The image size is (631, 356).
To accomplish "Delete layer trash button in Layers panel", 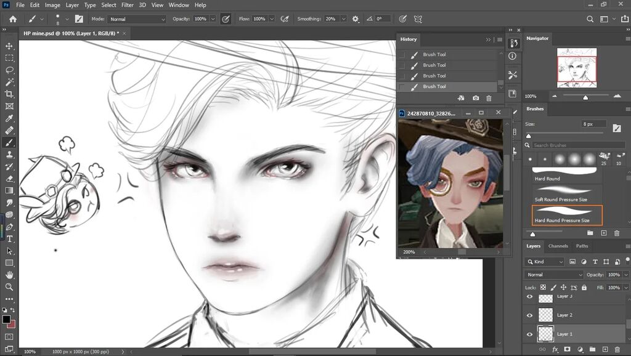I will tap(617, 349).
